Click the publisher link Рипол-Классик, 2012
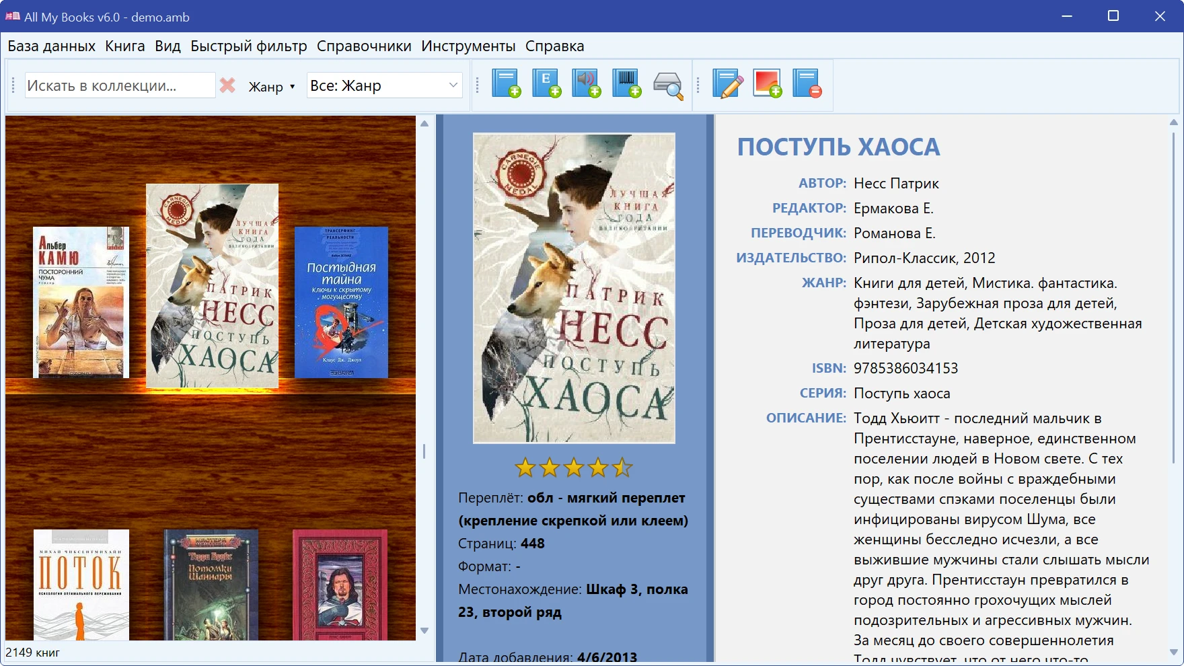1184x666 pixels. click(x=924, y=258)
